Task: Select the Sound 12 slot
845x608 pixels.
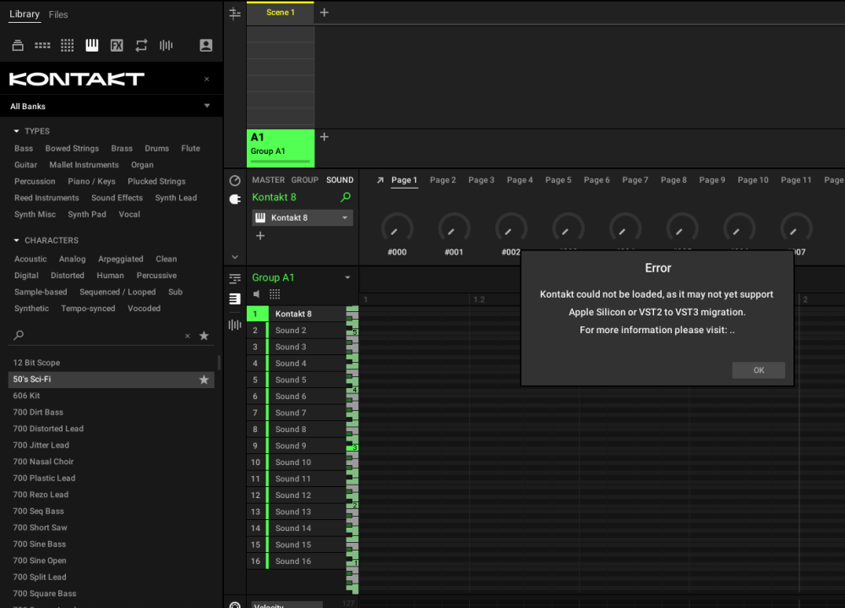Action: pyautogui.click(x=296, y=496)
